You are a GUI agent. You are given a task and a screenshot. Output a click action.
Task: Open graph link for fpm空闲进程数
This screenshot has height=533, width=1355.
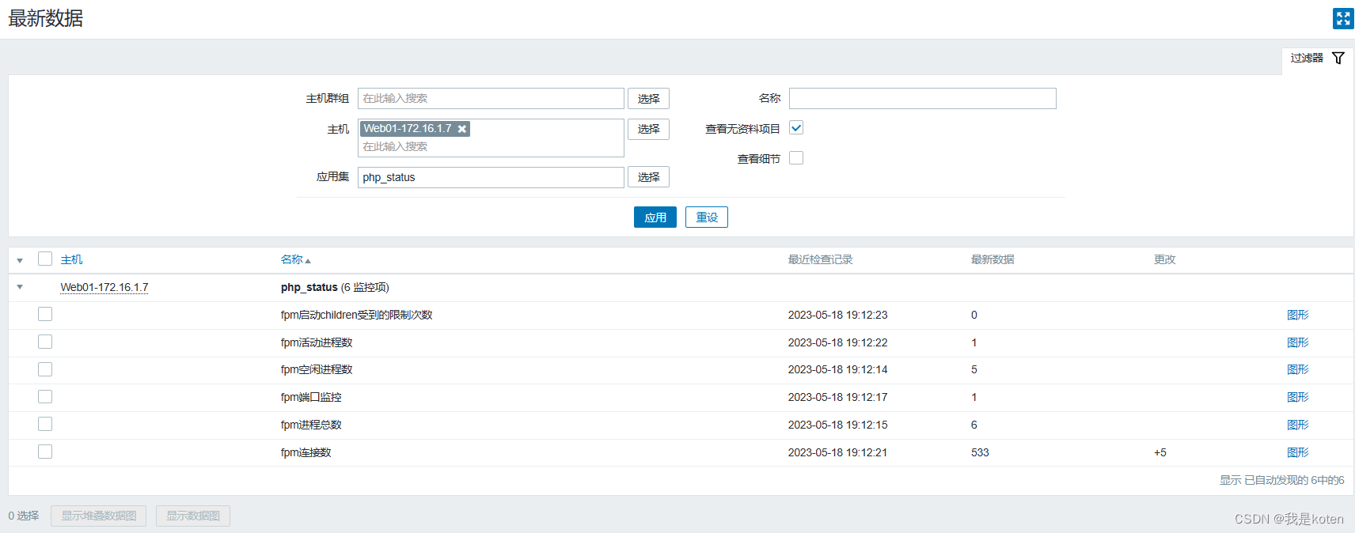click(x=1297, y=369)
